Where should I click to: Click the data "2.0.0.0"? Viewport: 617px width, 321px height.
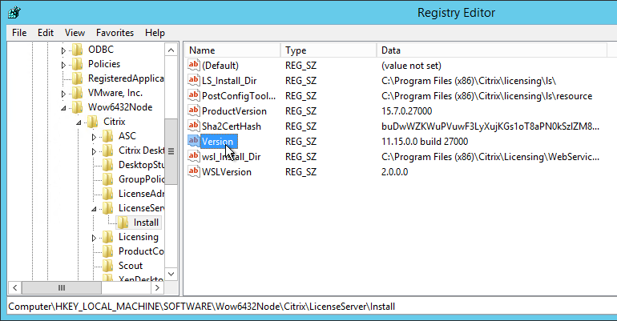pyautogui.click(x=394, y=172)
